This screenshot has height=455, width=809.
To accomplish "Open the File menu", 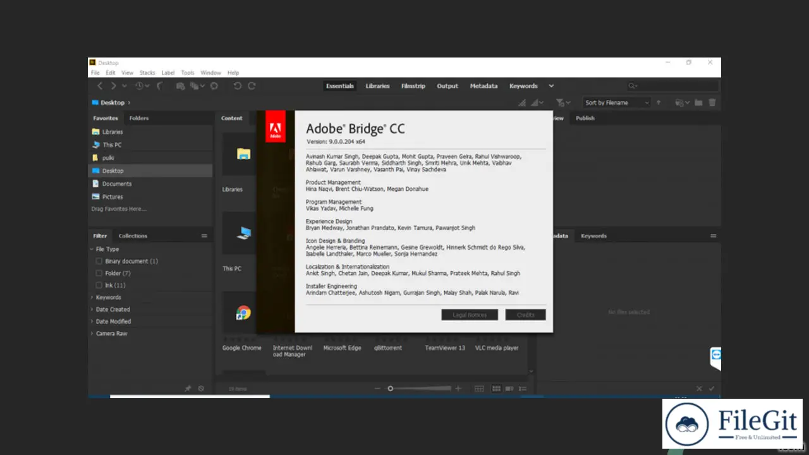I will [95, 73].
